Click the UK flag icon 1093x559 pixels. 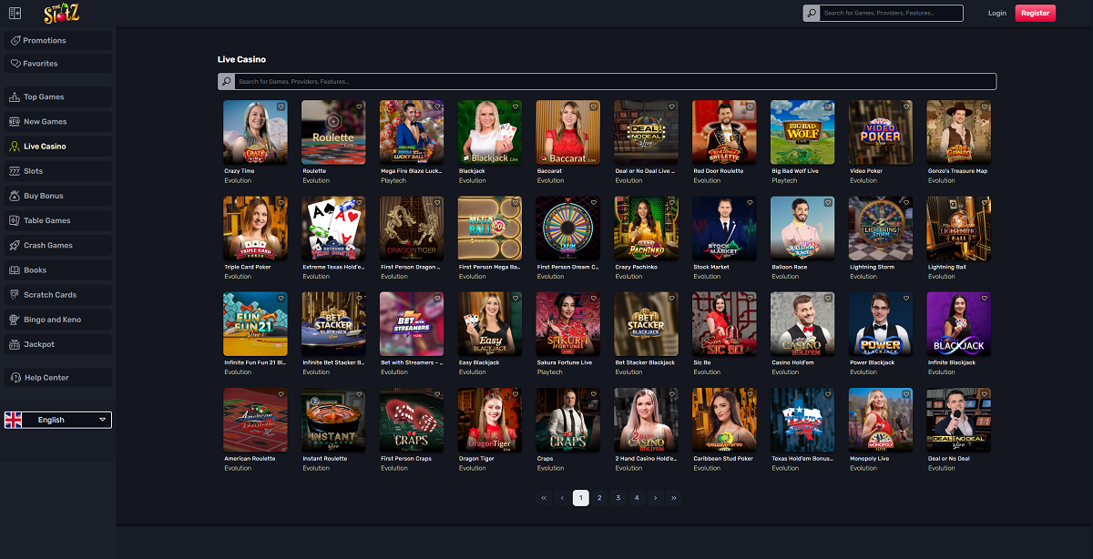(14, 420)
